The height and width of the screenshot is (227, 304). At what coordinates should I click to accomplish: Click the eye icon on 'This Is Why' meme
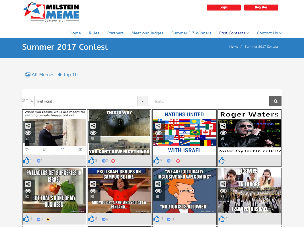coord(93,133)
